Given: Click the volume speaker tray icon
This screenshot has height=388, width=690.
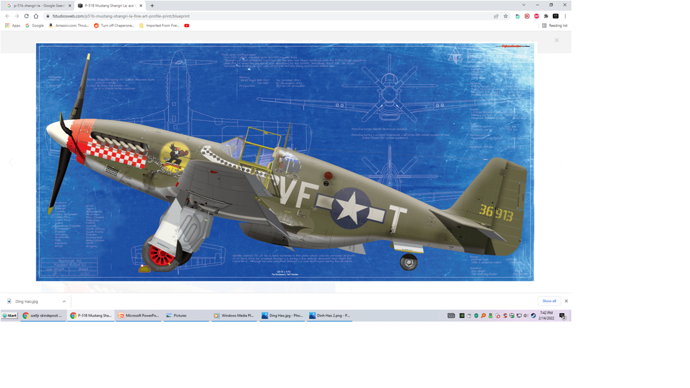Looking at the screenshot, I should [526, 316].
